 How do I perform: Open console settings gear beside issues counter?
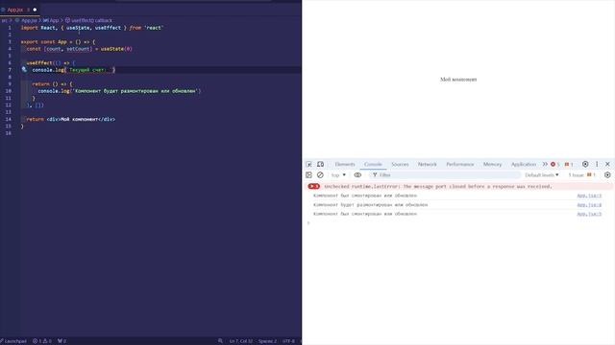[x=607, y=174]
